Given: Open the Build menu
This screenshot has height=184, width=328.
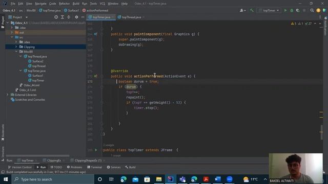Looking at the screenshot, I should [76, 4].
